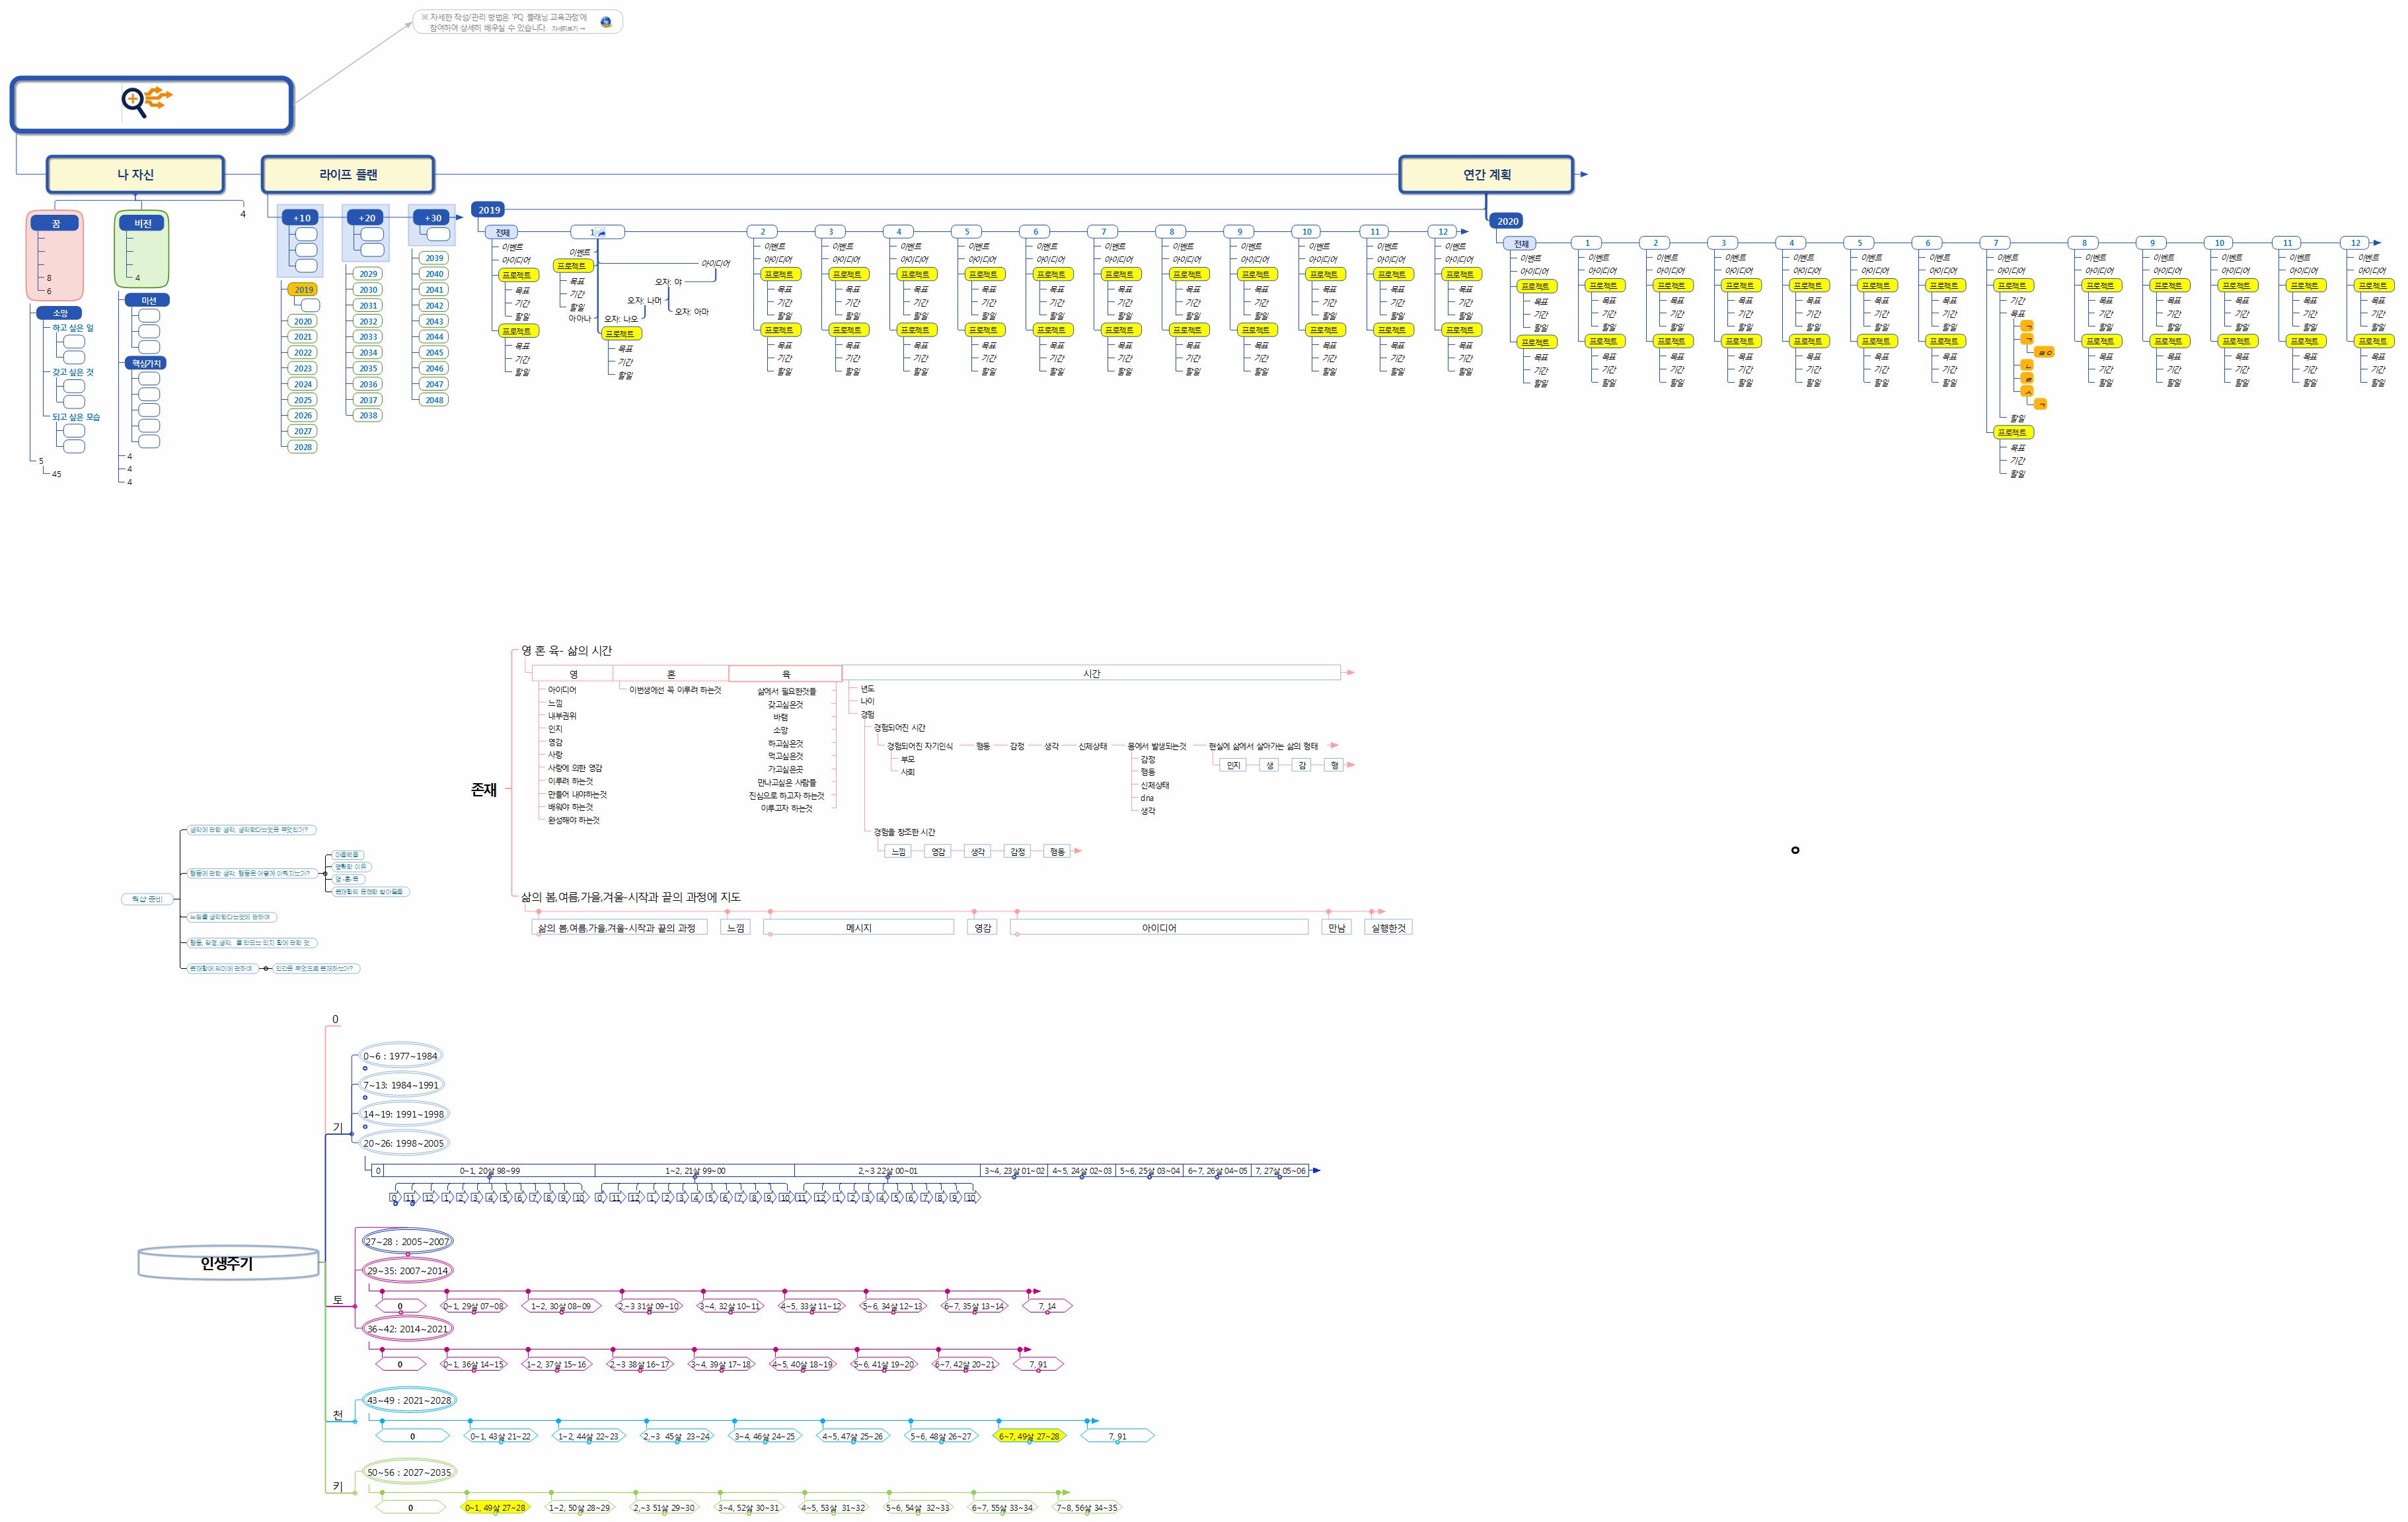This screenshot has width=2408, height=1522.
Task: Click the 존재 topic label
Action: (x=484, y=790)
